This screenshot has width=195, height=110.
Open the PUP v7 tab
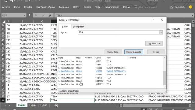pos(127,7)
